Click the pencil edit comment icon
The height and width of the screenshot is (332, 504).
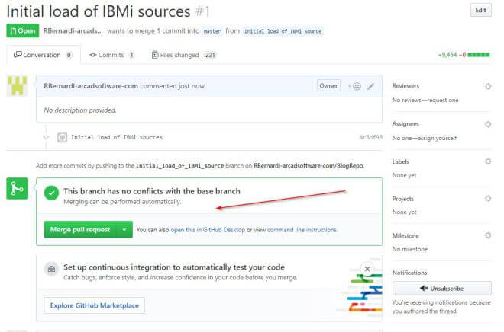[370, 86]
